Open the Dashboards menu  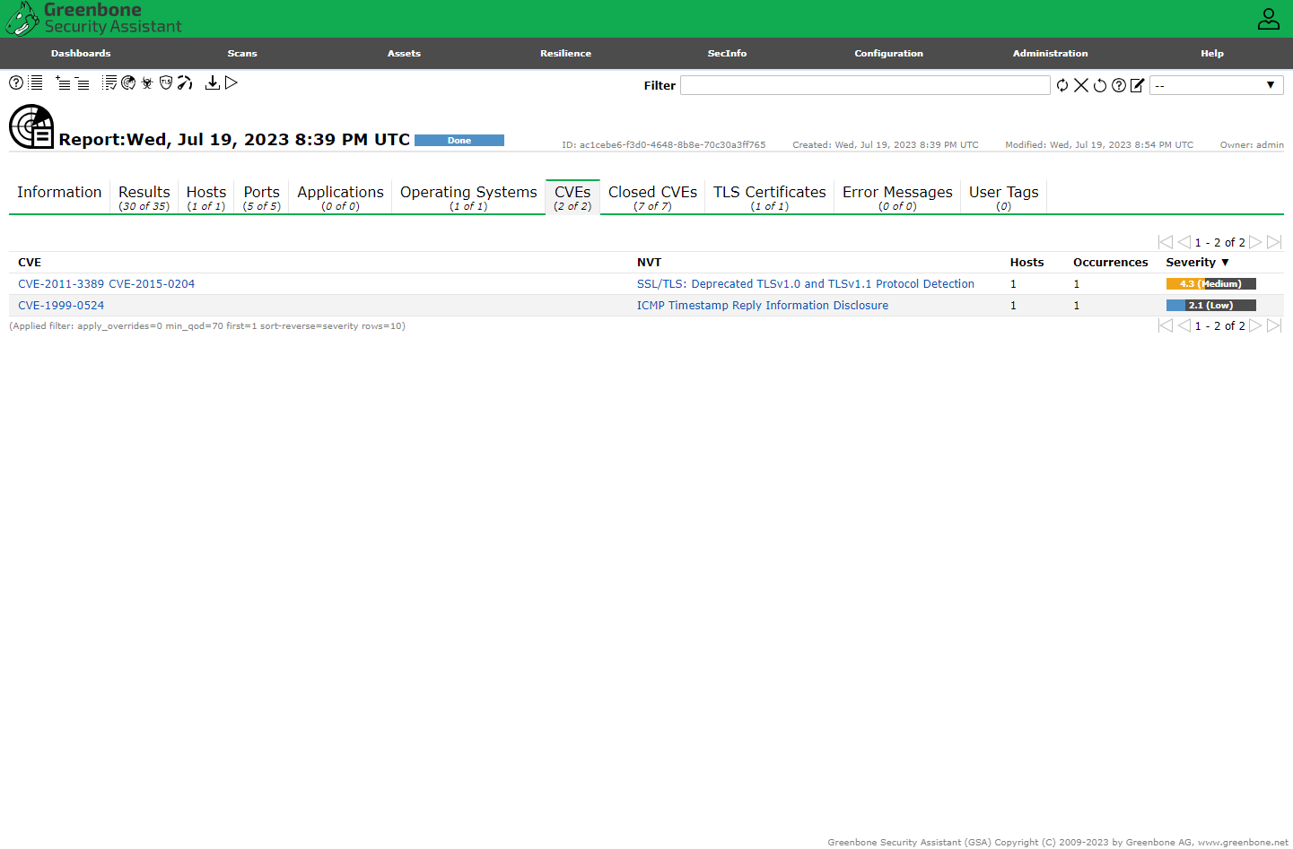click(81, 53)
